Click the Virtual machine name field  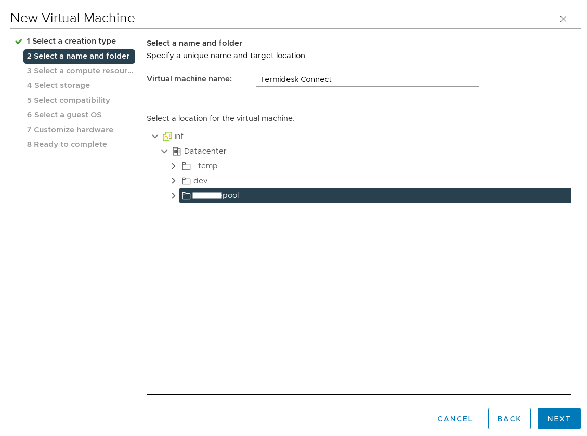367,79
